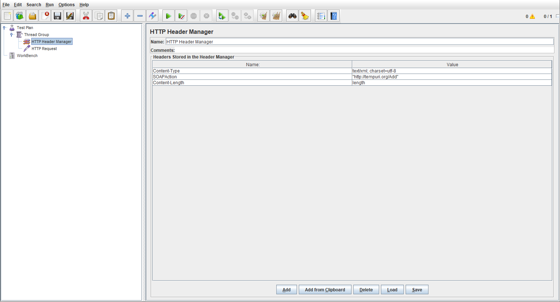Collapse the Thread Group node toggle
The width and height of the screenshot is (560, 302).
12,35
